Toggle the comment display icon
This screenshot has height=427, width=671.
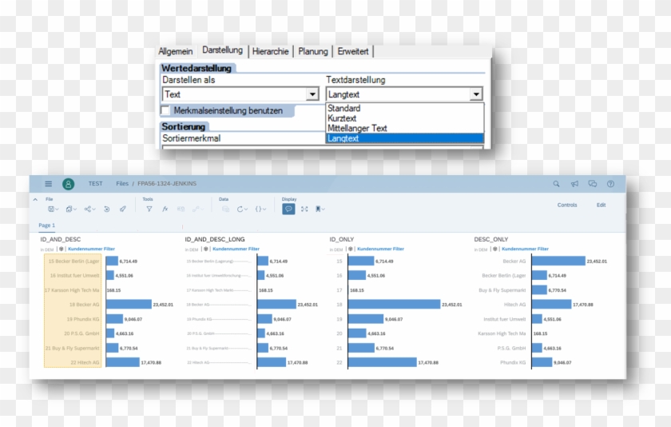point(288,209)
